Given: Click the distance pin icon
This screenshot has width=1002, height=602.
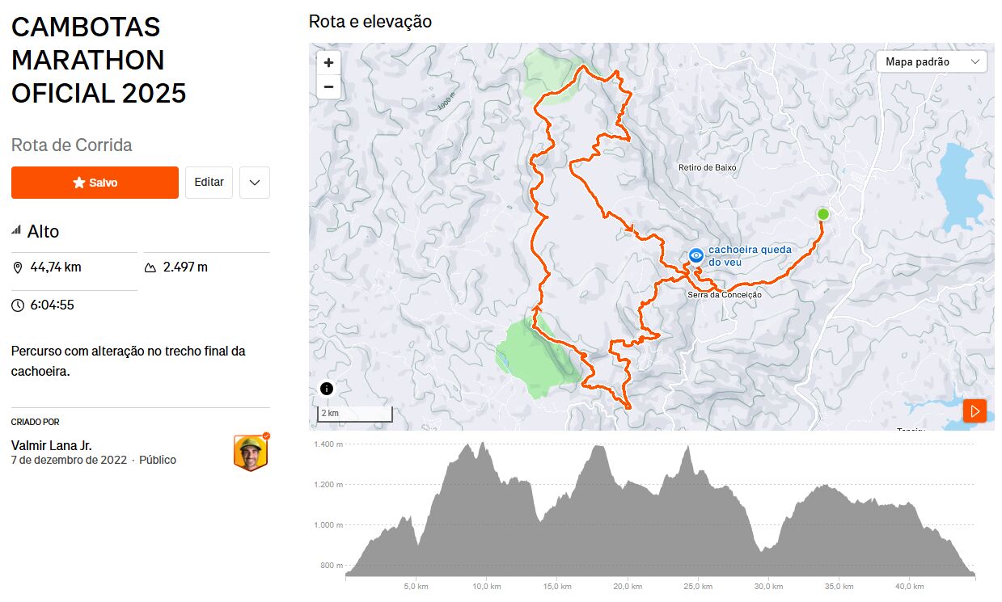Looking at the screenshot, I should click(18, 267).
